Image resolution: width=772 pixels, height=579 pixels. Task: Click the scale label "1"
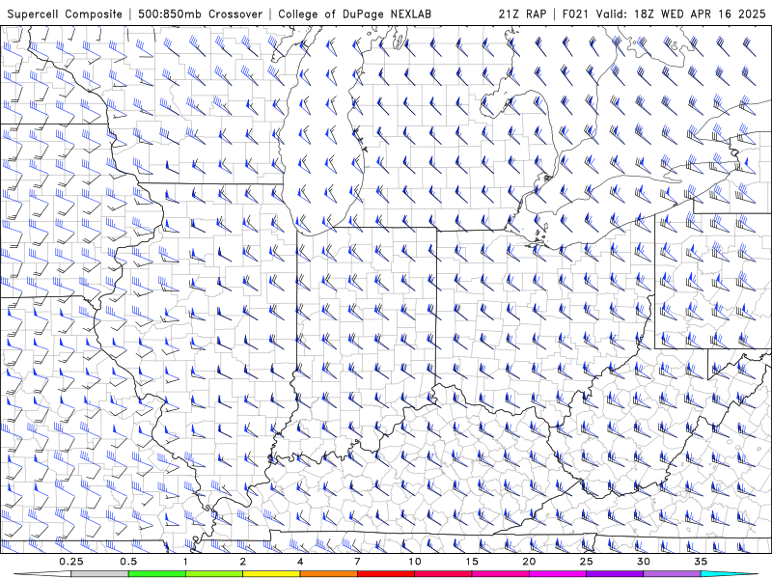(185, 562)
